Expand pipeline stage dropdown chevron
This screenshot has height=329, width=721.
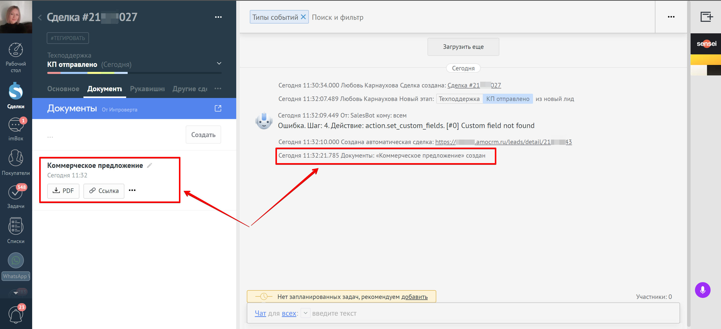pos(219,63)
